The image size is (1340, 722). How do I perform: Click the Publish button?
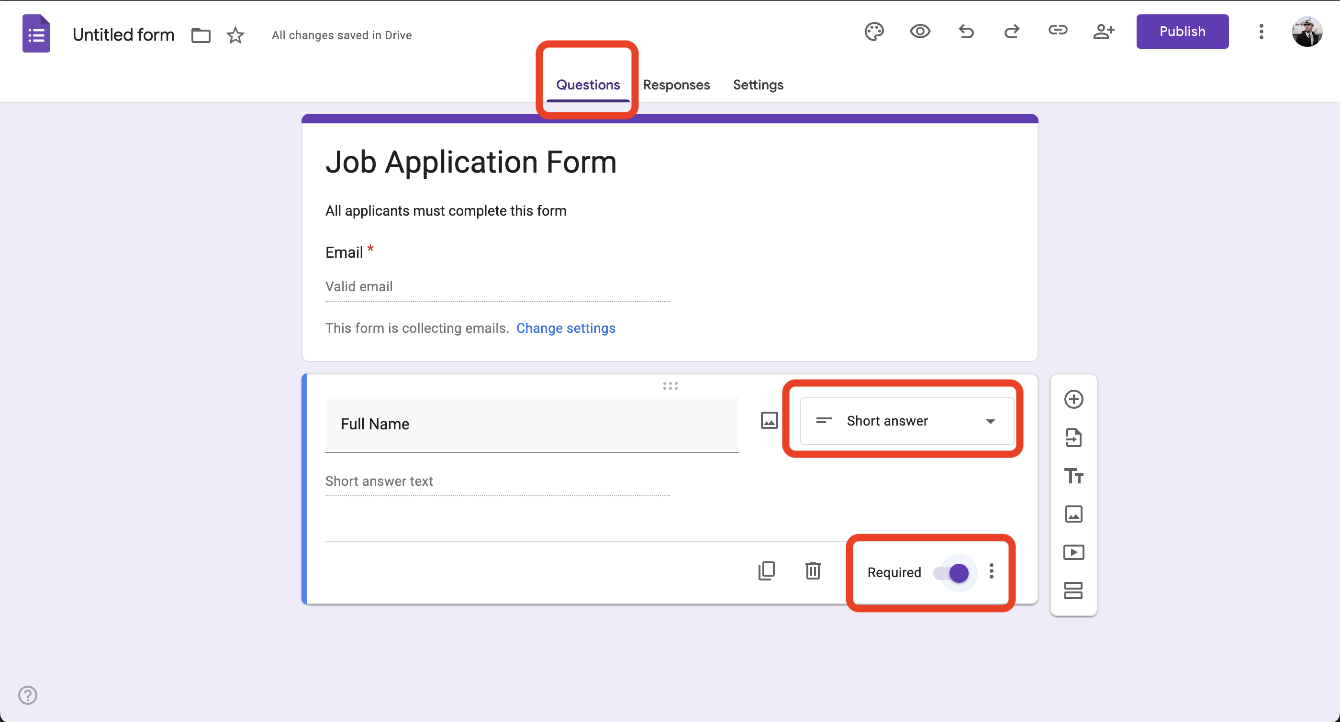(x=1182, y=32)
